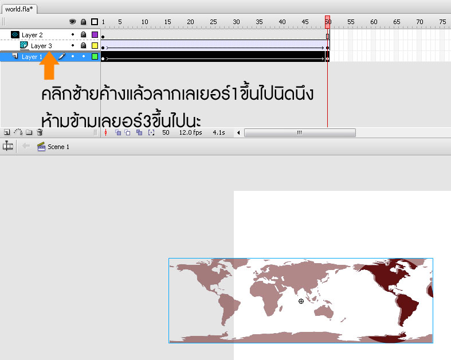Click the show all layers as outlines icon
Viewport: 451px width, 360px height.
pyautogui.click(x=95, y=22)
